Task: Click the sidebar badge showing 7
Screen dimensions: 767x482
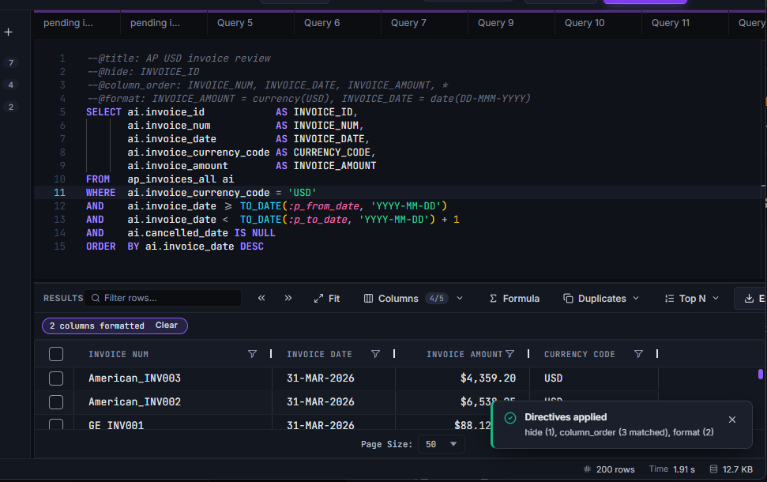Action: click(11, 62)
